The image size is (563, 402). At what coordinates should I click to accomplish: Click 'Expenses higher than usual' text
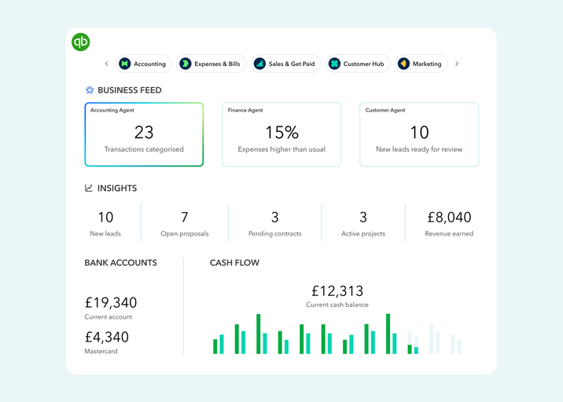click(x=281, y=149)
